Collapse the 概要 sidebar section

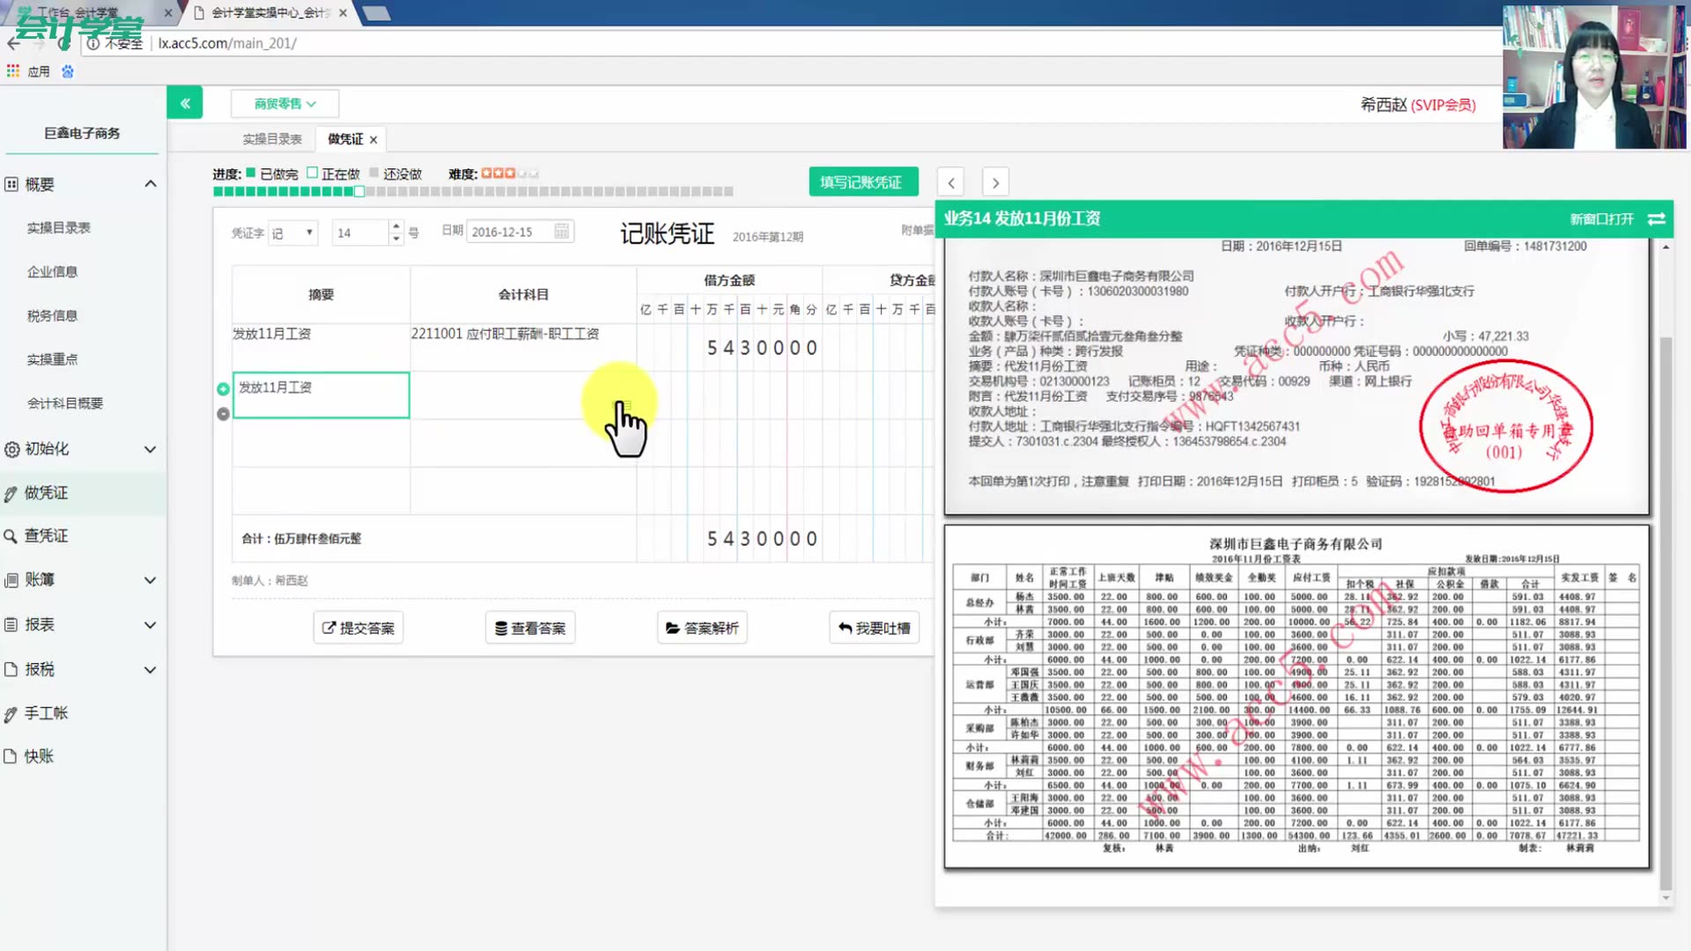[150, 184]
